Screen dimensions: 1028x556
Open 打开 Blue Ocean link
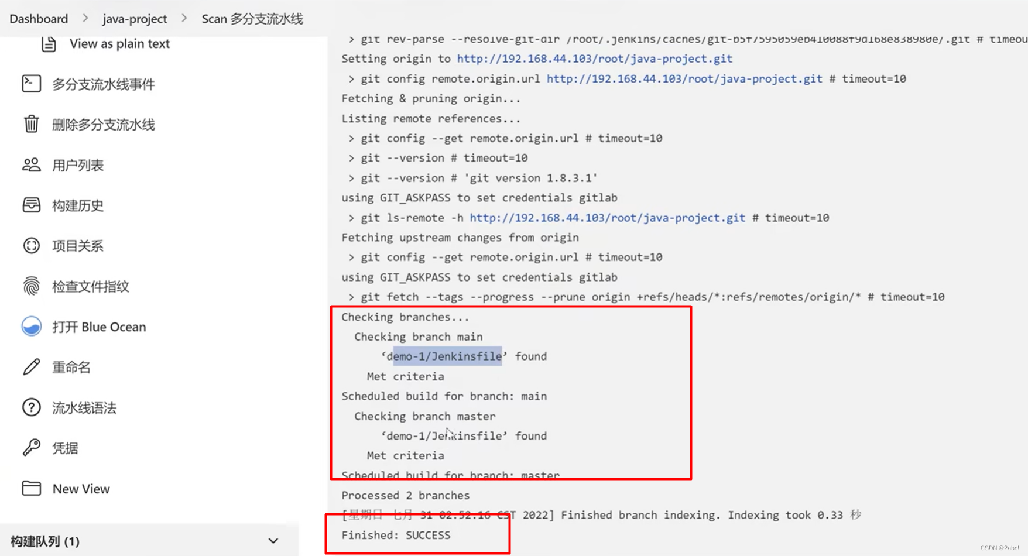click(99, 327)
